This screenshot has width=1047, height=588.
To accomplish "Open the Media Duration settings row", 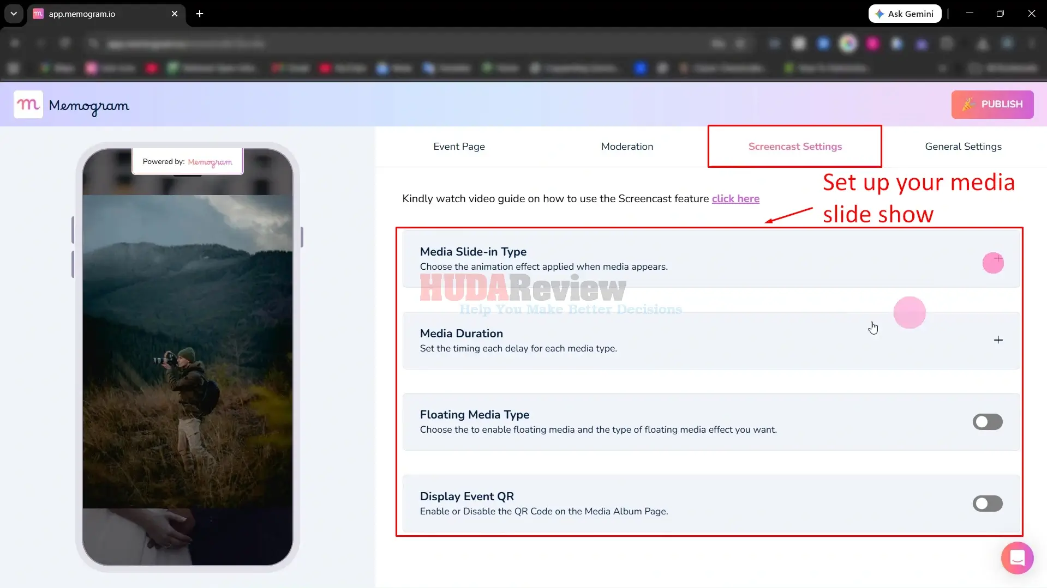I will click(x=711, y=341).
